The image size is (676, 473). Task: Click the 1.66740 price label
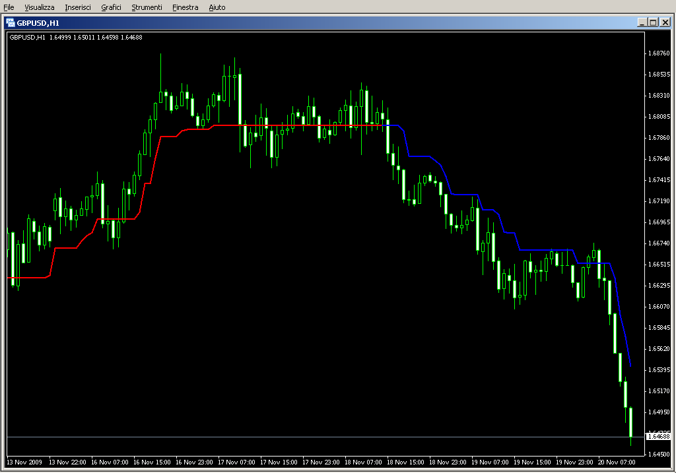coord(659,243)
